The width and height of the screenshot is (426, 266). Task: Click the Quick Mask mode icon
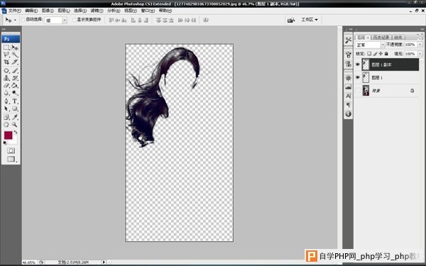tap(11, 150)
